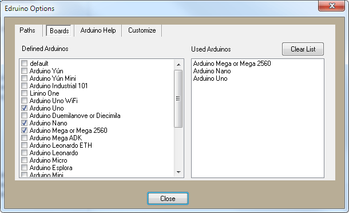This screenshot has height=213, width=349.
Task: Select Arduino Uno in Used Arduinos list
Action: 210,78
